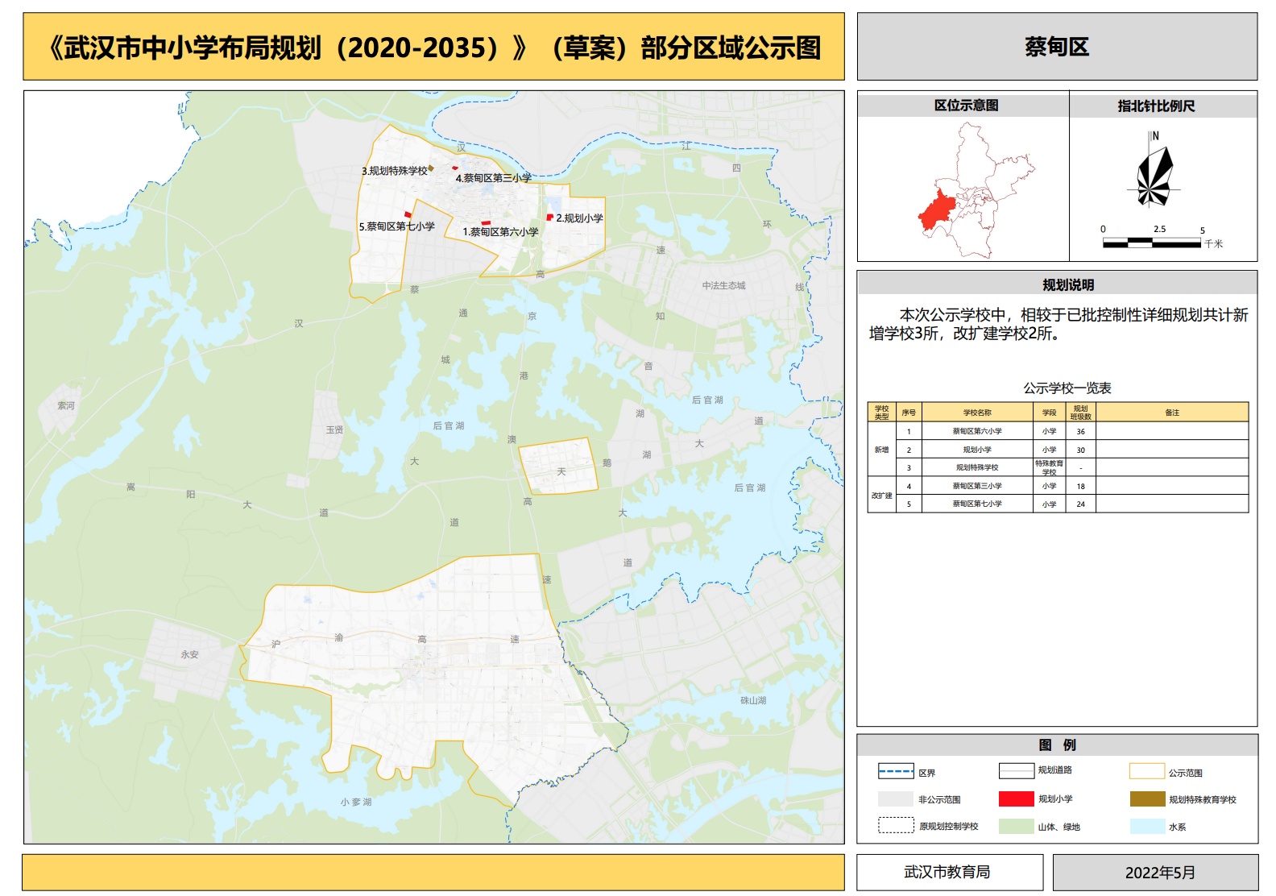1276x896 pixels.
Task: Click the red highlighted district in the inset map
Action: (936, 211)
